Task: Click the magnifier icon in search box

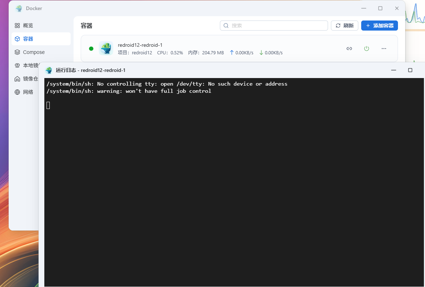Action: 226,26
